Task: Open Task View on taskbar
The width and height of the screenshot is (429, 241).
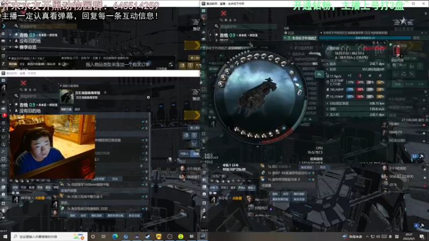Action: pos(103,236)
